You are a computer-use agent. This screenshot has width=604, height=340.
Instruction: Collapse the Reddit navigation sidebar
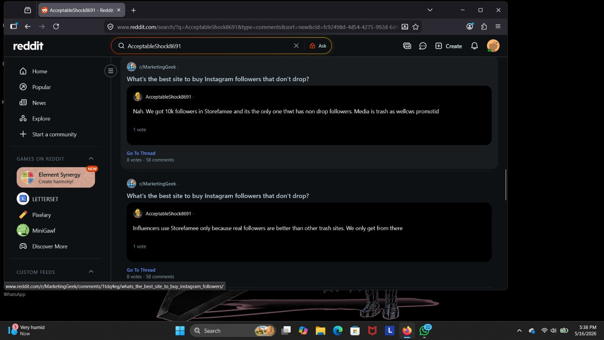(x=111, y=71)
